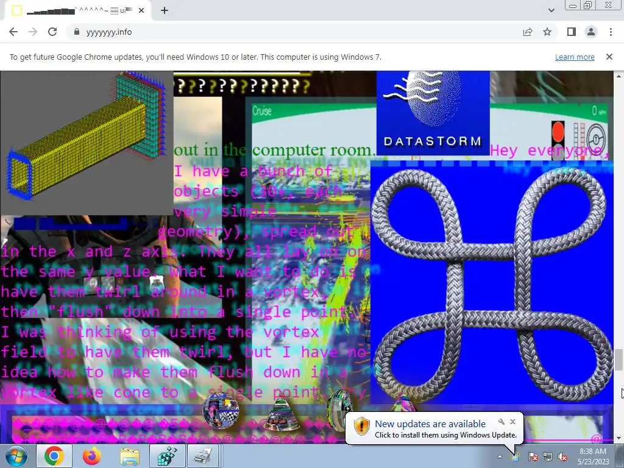
Task: Click the Windows Update tray icon
Action: (516, 456)
